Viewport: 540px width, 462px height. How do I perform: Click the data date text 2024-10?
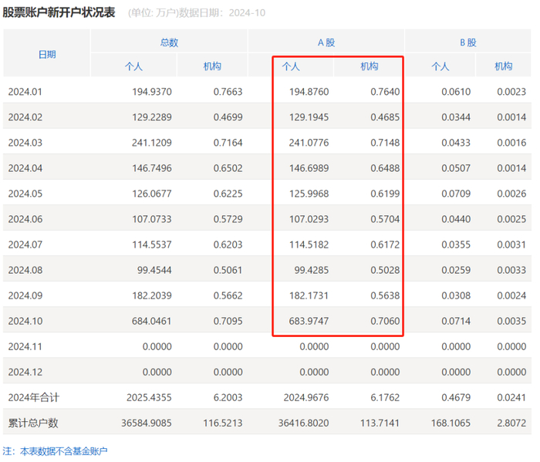tap(248, 13)
